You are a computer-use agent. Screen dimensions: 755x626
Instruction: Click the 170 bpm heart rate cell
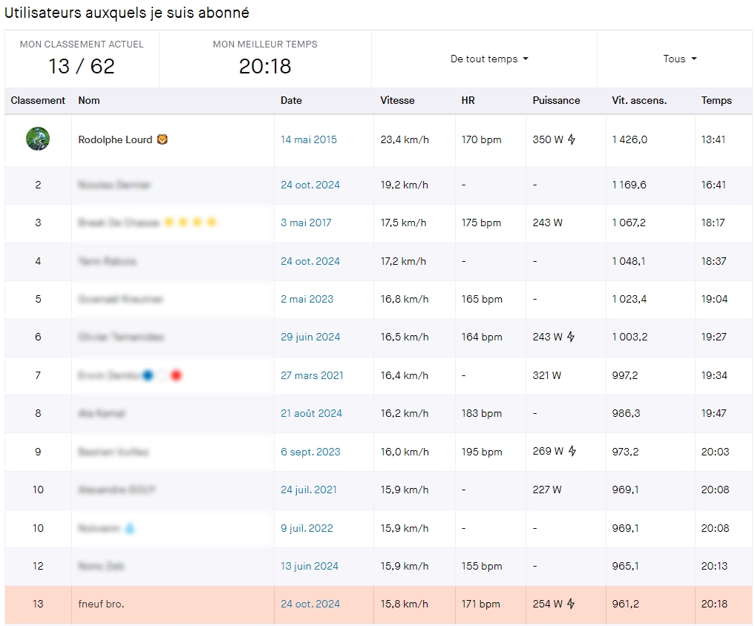tap(481, 139)
